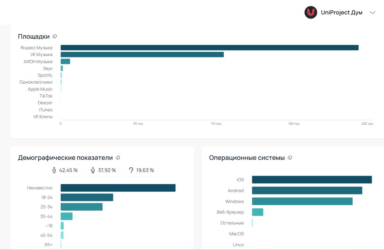Image resolution: width=384 pixels, height=250 pixels.
Task: Select the unknown gender 19,63 % filter
Action: (x=141, y=170)
